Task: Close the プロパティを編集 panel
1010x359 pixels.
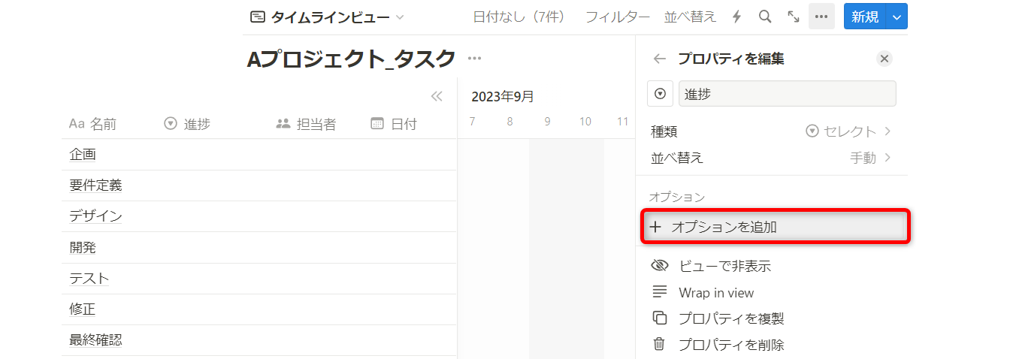Action: click(885, 59)
